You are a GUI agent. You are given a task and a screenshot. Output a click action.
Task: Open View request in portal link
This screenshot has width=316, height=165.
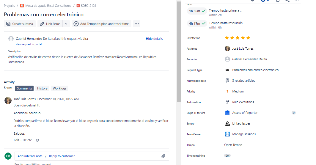click(29, 44)
